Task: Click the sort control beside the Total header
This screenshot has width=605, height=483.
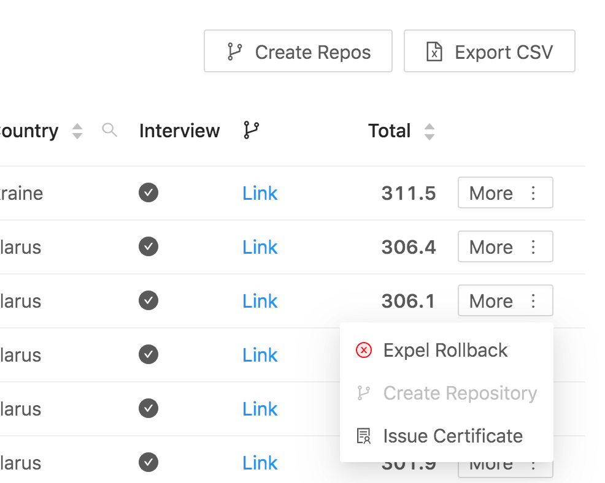Action: click(430, 131)
